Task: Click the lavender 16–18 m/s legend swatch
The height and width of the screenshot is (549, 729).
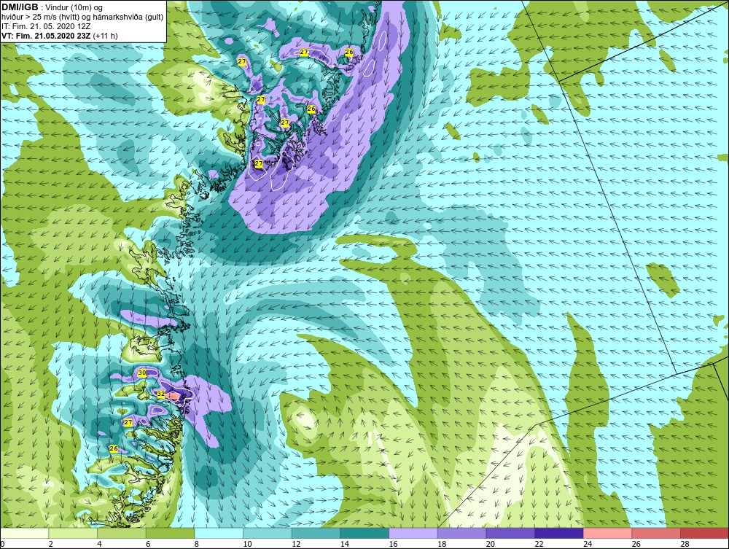Action: (413, 533)
